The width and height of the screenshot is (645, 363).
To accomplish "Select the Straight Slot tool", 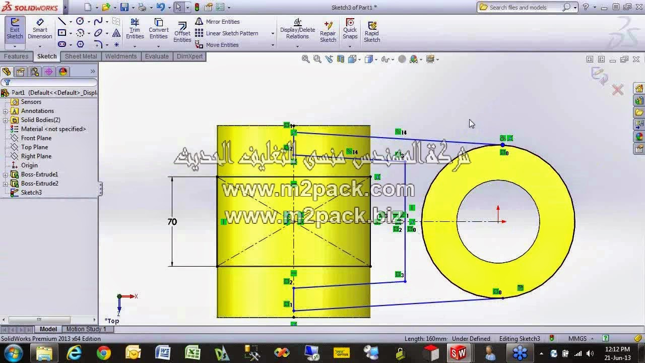I will point(62,44).
